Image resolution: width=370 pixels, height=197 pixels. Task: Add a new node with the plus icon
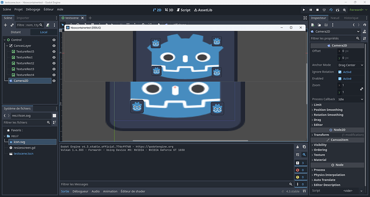click(5, 25)
